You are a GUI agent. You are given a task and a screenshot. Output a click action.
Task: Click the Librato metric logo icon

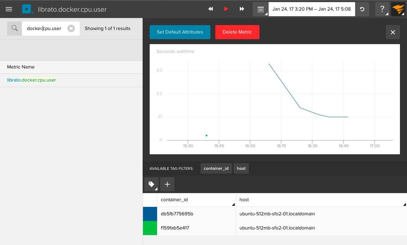click(x=28, y=9)
